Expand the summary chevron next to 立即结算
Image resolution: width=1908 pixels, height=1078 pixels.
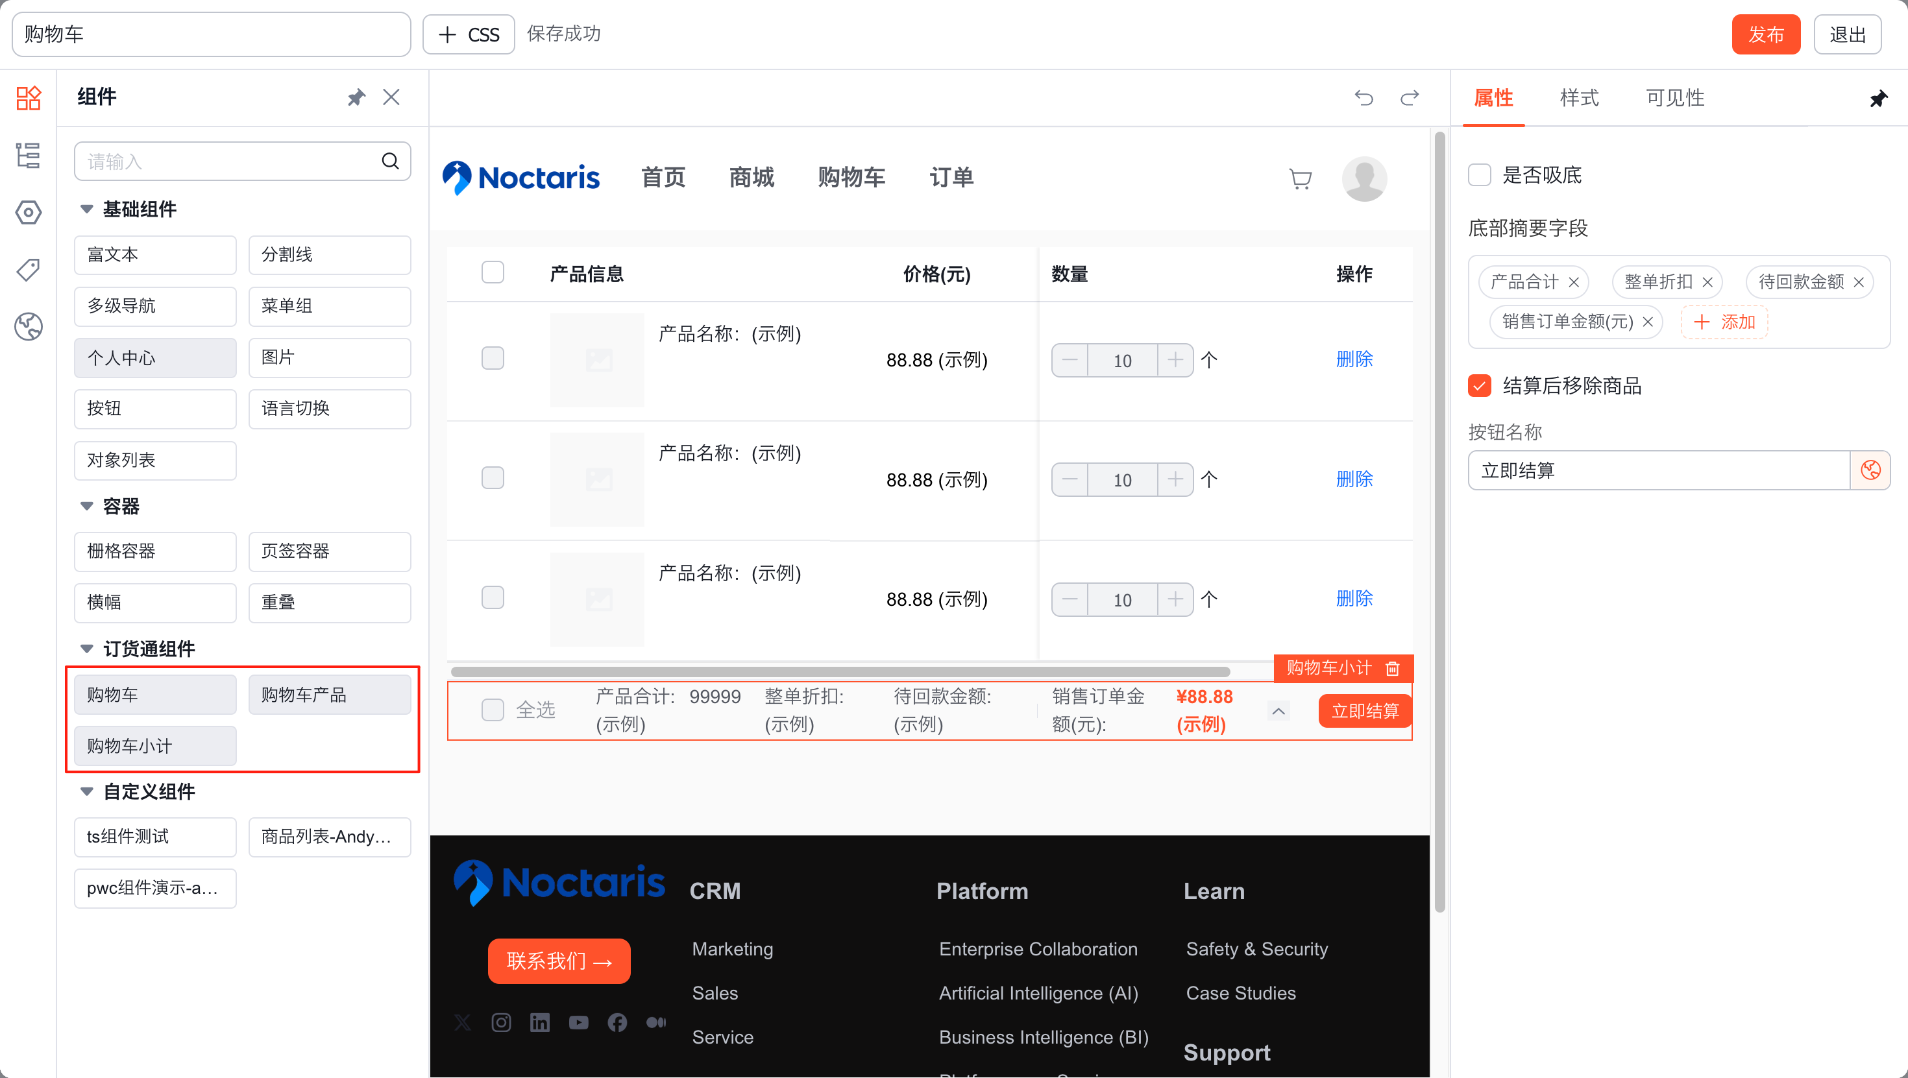[1278, 711]
